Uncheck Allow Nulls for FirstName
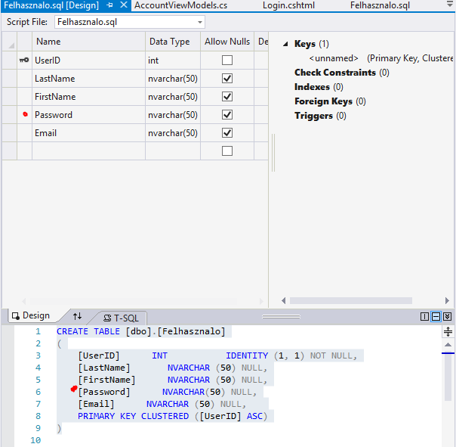 pyautogui.click(x=227, y=97)
